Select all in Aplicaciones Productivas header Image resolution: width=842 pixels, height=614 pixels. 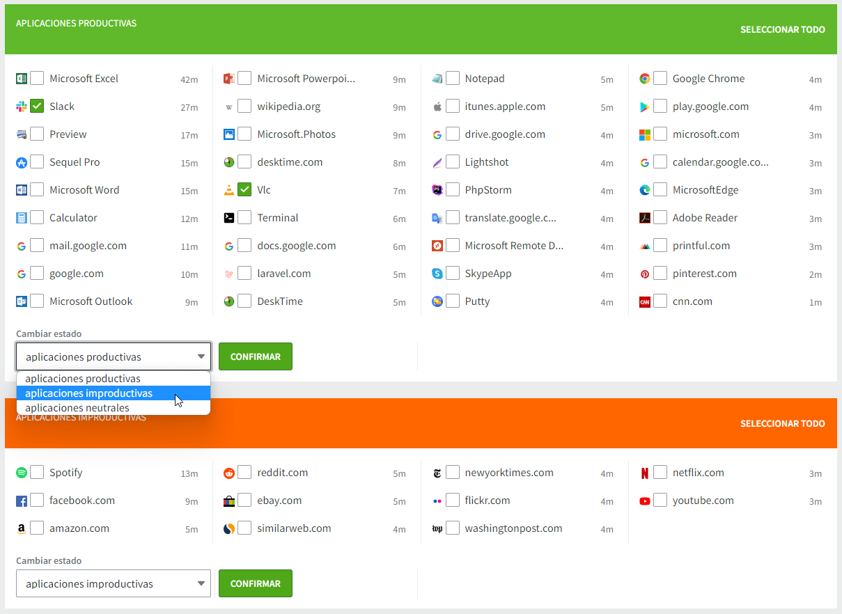[x=783, y=30]
